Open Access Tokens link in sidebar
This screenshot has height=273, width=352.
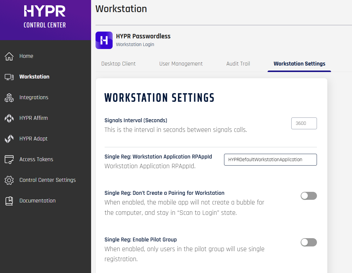click(36, 159)
